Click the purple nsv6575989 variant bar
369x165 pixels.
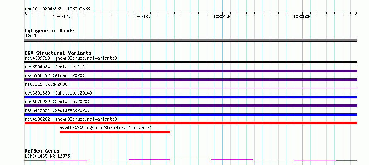(191, 106)
